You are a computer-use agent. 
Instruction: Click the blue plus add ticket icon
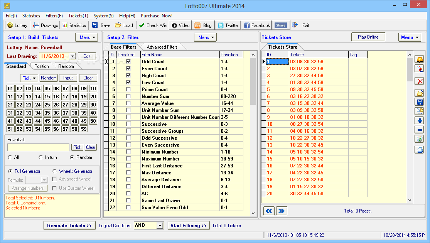419,121
